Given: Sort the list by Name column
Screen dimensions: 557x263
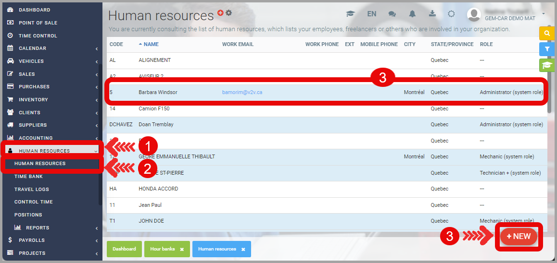Looking at the screenshot, I should [151, 44].
